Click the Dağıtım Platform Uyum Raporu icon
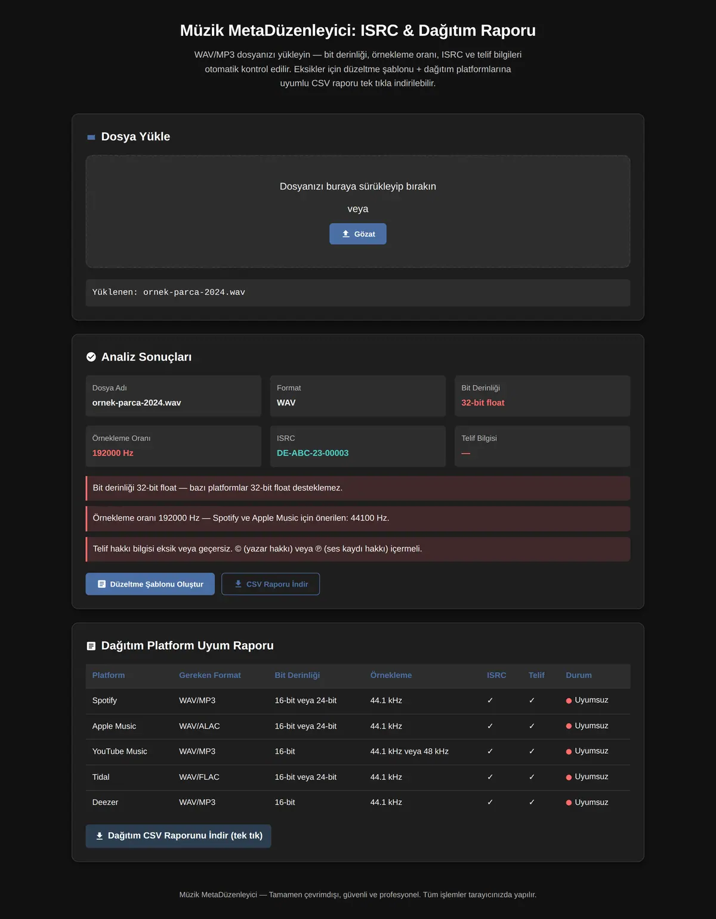Image resolution: width=716 pixels, height=919 pixels. point(91,646)
